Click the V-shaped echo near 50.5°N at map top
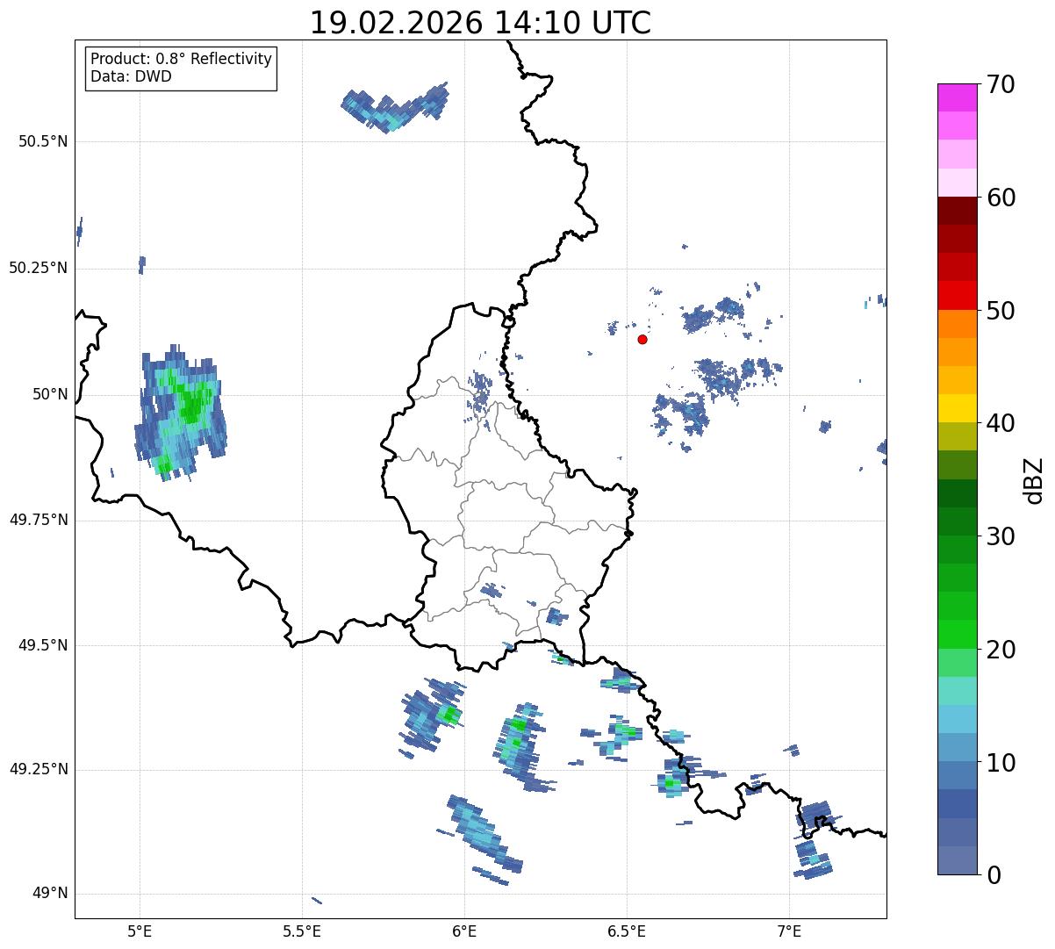Screen dimensions: 1055x949 coord(395,107)
